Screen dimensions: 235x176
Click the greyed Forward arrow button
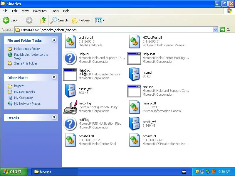click(x=29, y=20)
